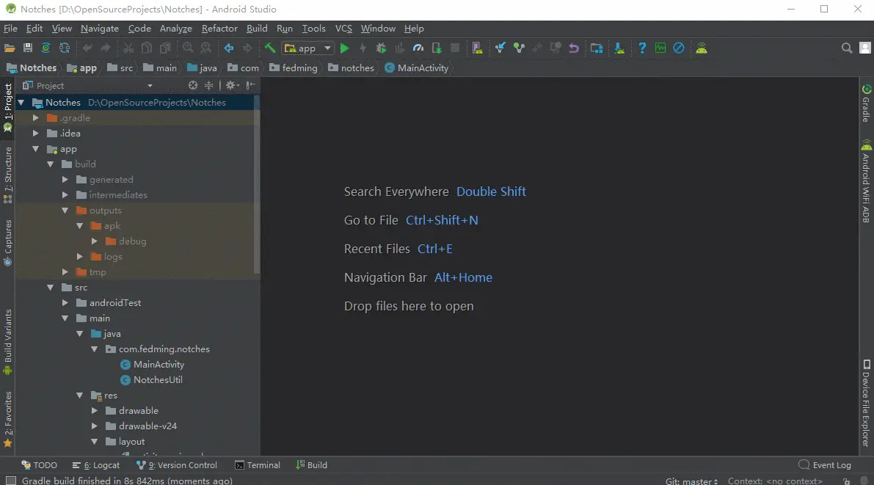Toggle the 7: Structure side tool window
Screen dimensions: 874x485
point(8,175)
